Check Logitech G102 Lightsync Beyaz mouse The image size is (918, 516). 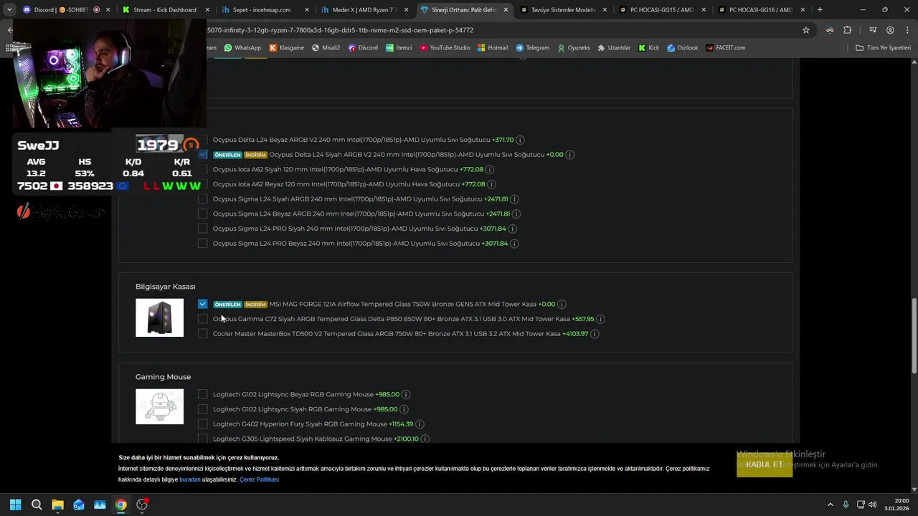tap(203, 394)
